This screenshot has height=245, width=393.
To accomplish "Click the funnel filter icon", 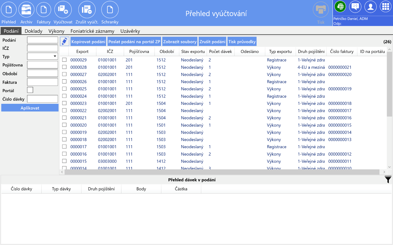I will 388,180.
